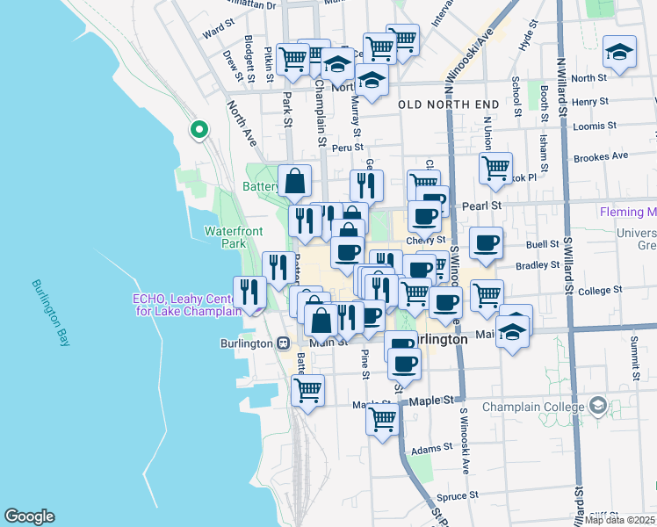657x527 pixels.
Task: Click the Ward St label
Action: point(219,29)
